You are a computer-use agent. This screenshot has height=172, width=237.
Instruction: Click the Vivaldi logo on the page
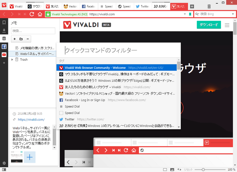[x=81, y=25]
